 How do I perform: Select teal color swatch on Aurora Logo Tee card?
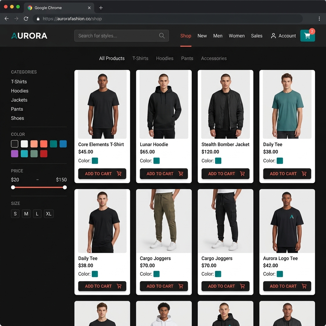point(280,274)
